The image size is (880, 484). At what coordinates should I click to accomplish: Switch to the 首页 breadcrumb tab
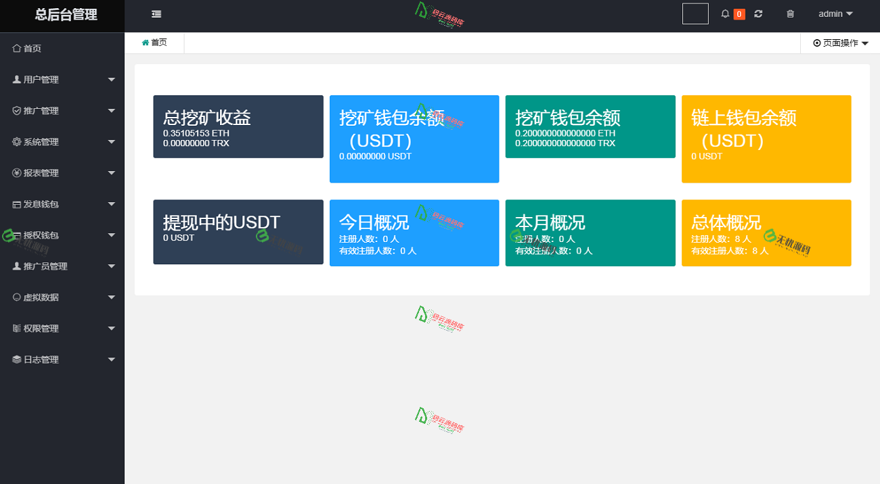pos(155,43)
